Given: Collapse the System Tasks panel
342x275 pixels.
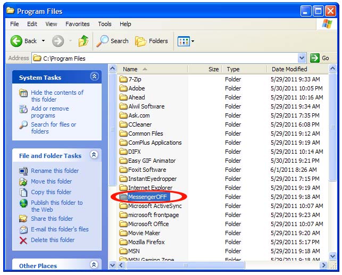Looking at the screenshot, I should 94,77.
